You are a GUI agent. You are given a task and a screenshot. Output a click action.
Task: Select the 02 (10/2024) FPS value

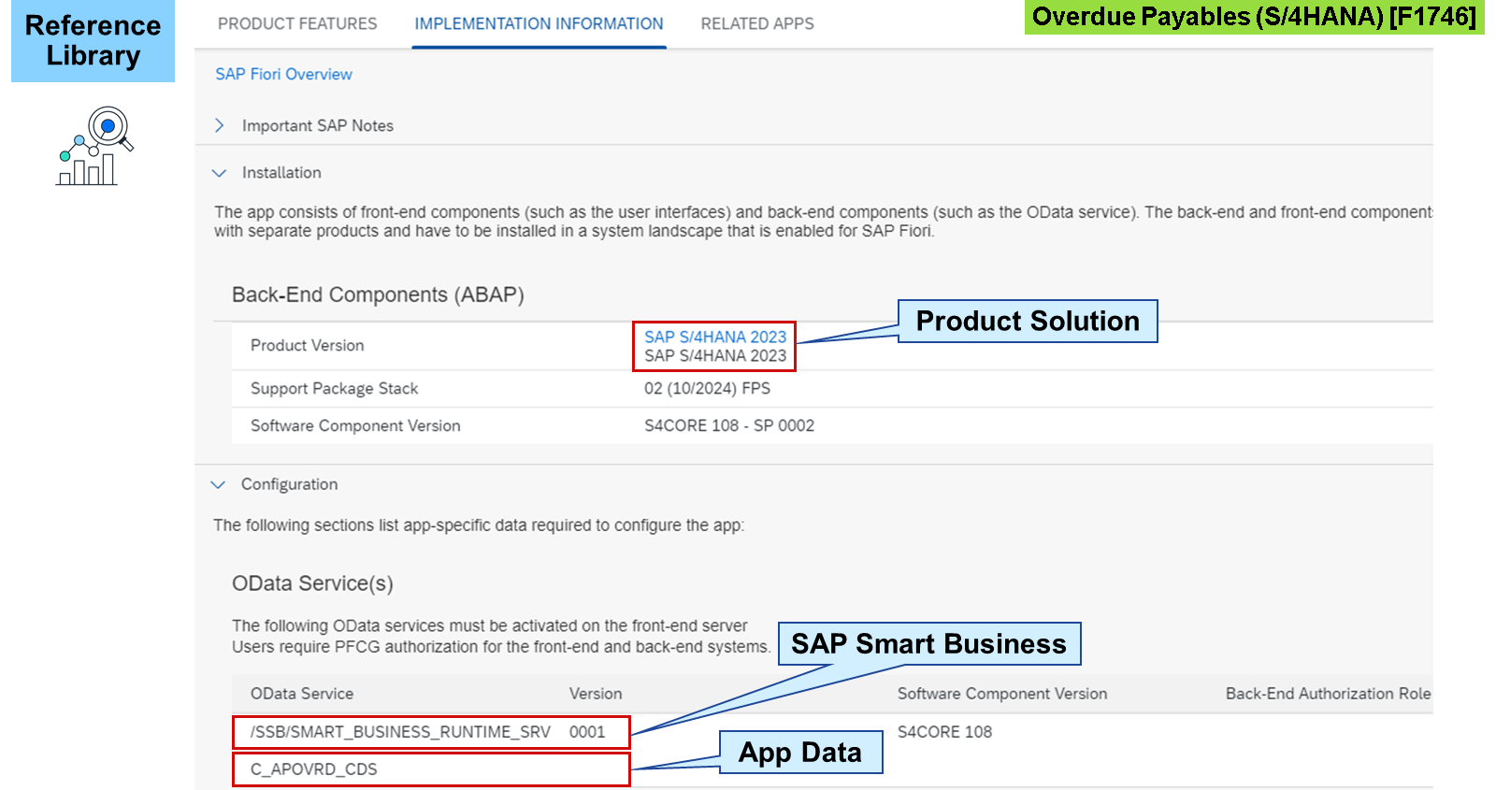[707, 388]
